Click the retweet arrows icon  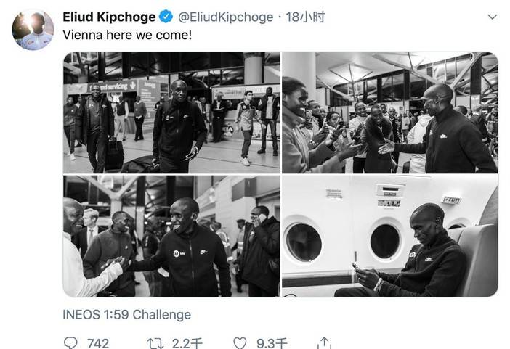(x=155, y=343)
